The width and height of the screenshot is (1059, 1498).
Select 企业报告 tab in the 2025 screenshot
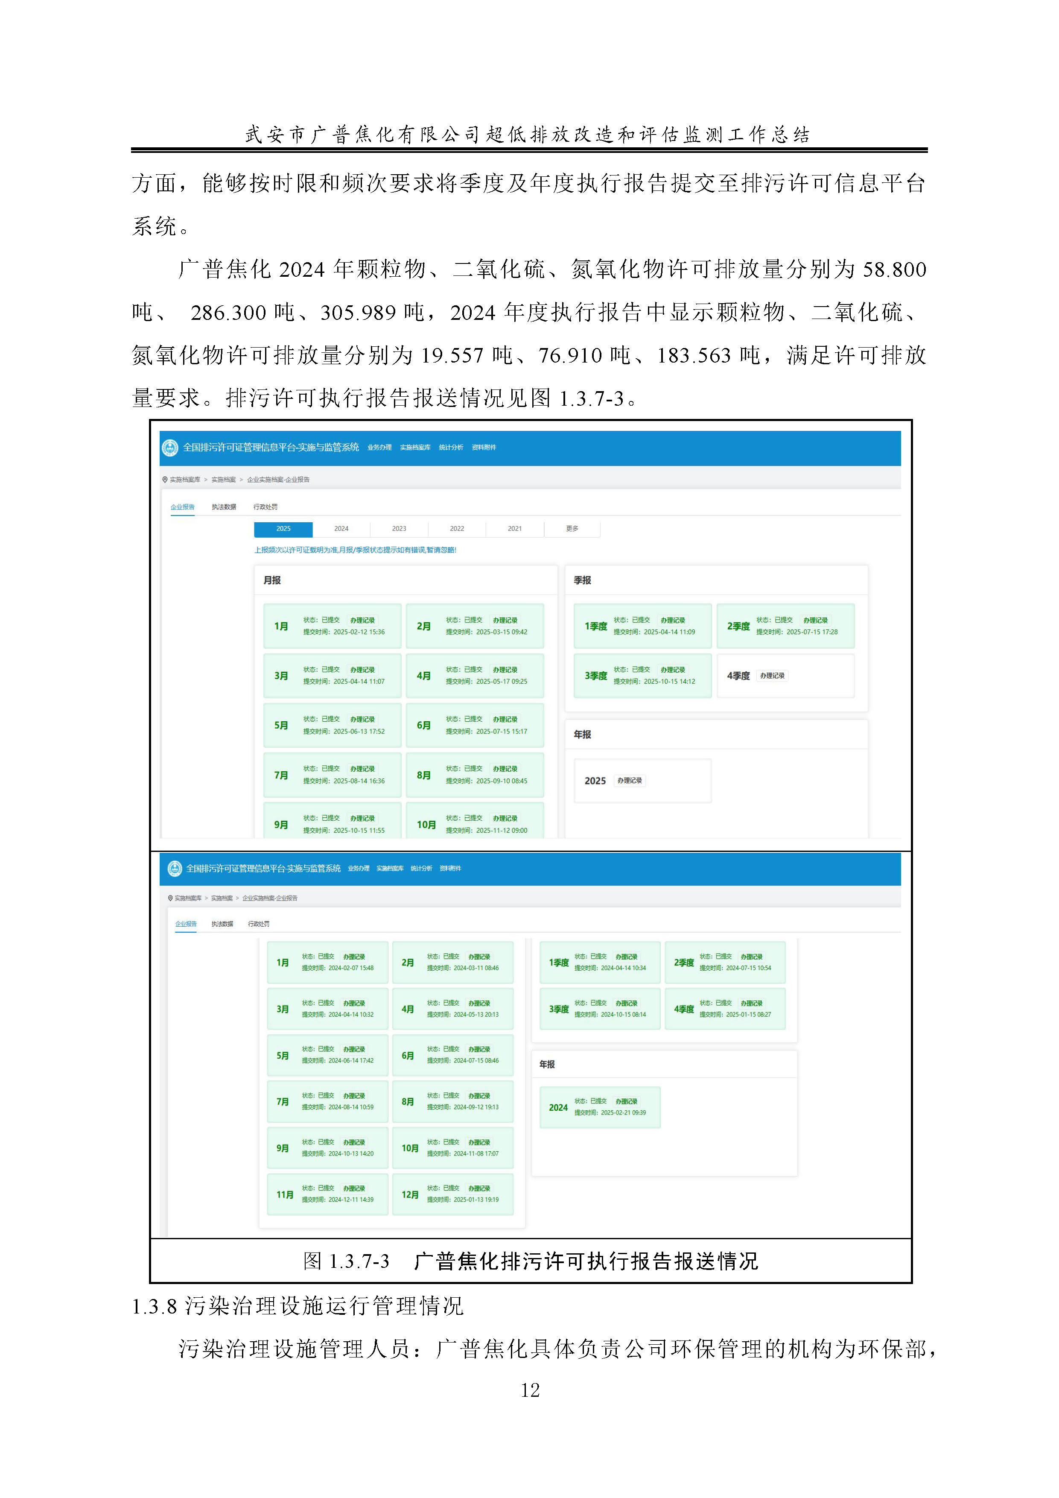pos(183,507)
